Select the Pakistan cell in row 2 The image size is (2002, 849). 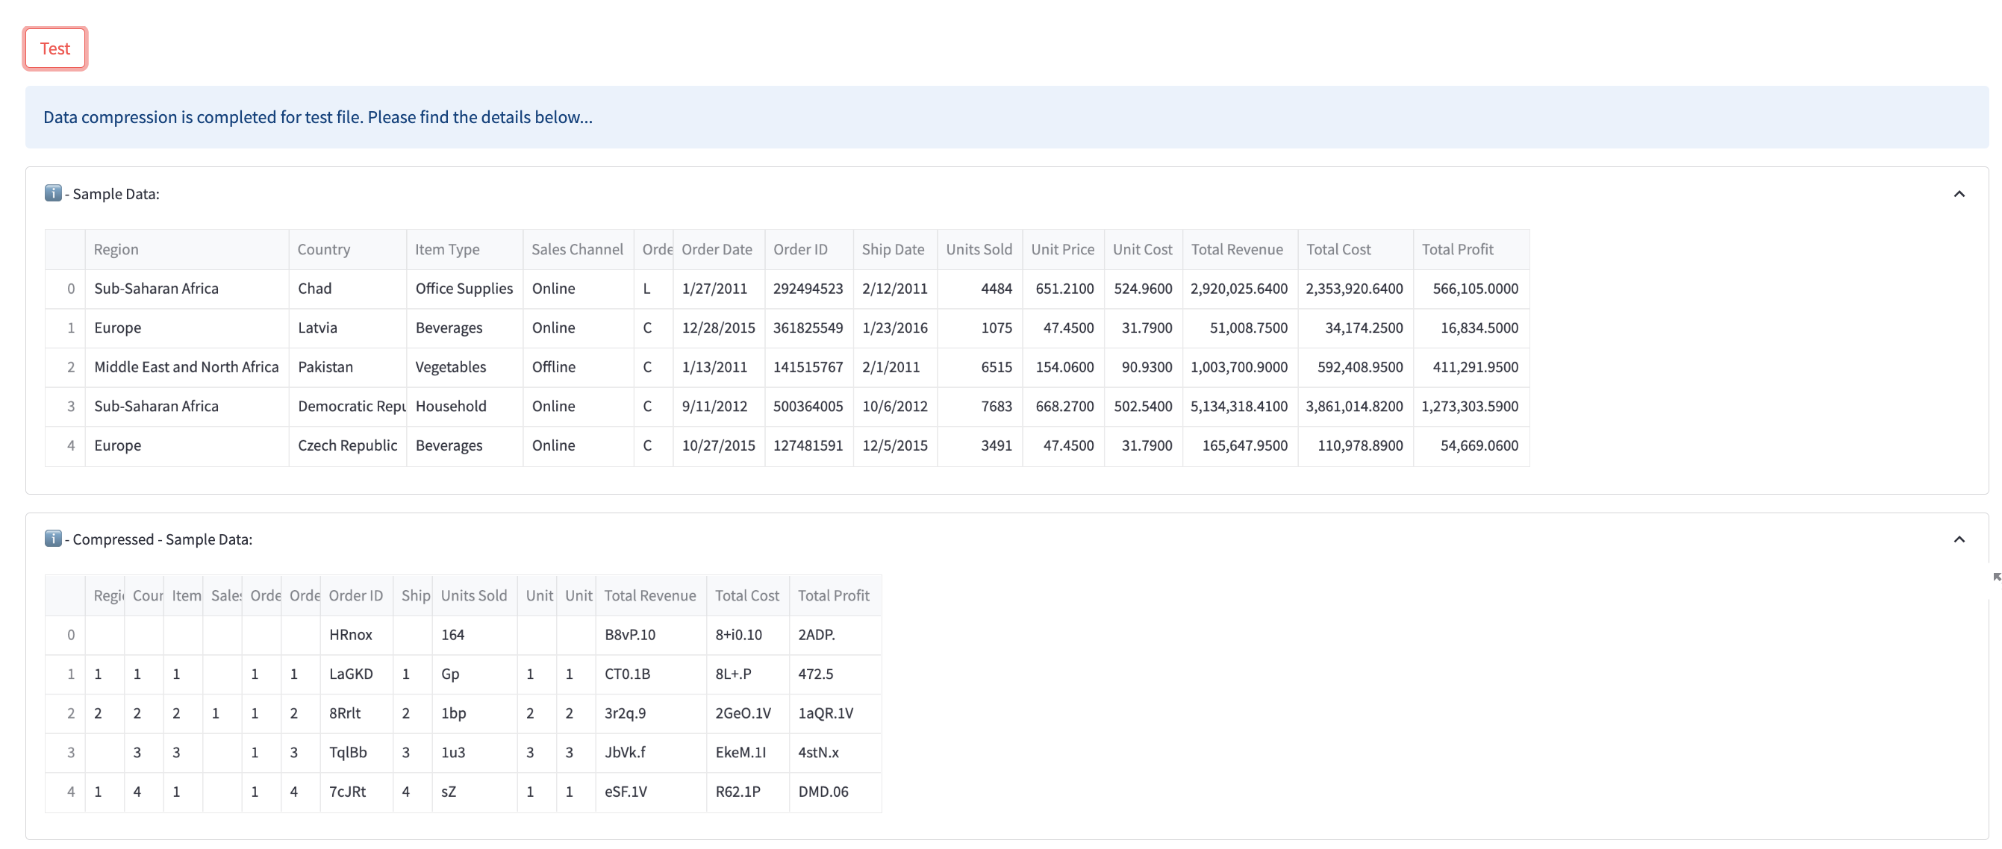coord(325,366)
